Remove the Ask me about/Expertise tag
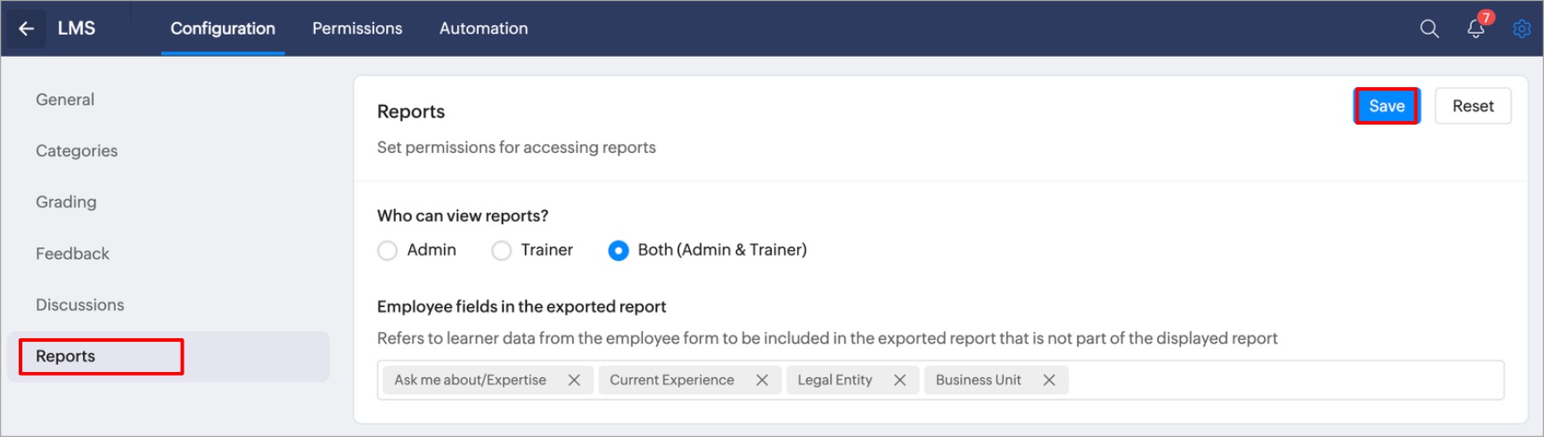Image resolution: width=1544 pixels, height=437 pixels. coord(574,380)
